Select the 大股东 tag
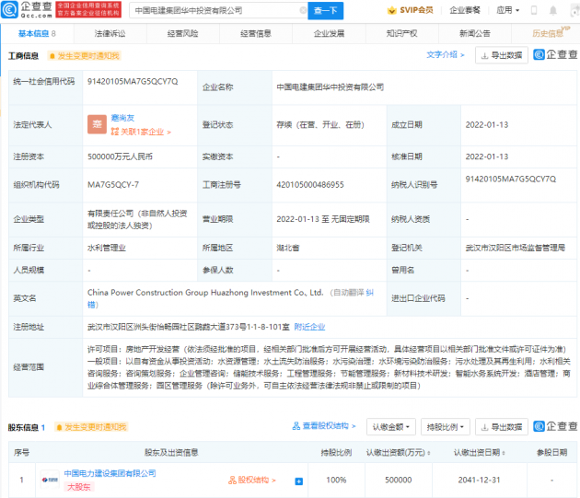This screenshot has width=580, height=498. [79, 487]
